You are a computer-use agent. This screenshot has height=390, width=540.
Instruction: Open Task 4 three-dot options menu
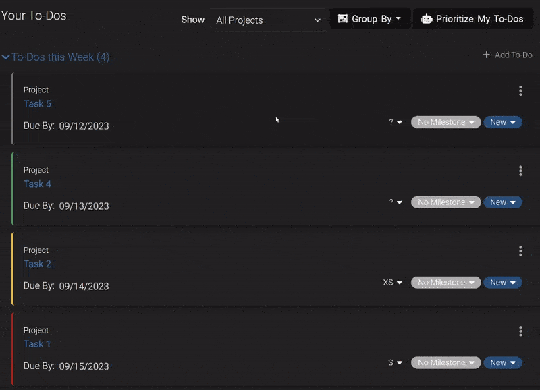coord(520,171)
